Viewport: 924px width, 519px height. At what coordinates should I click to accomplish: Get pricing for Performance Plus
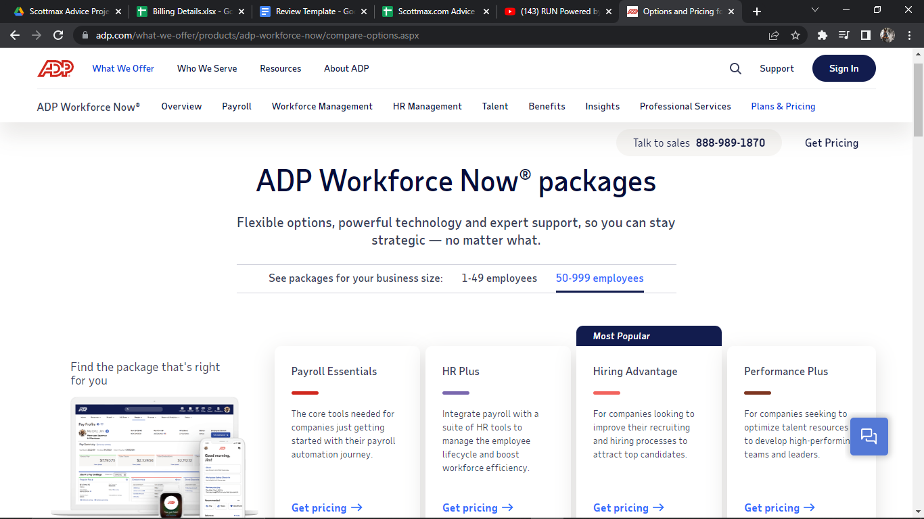(x=779, y=508)
